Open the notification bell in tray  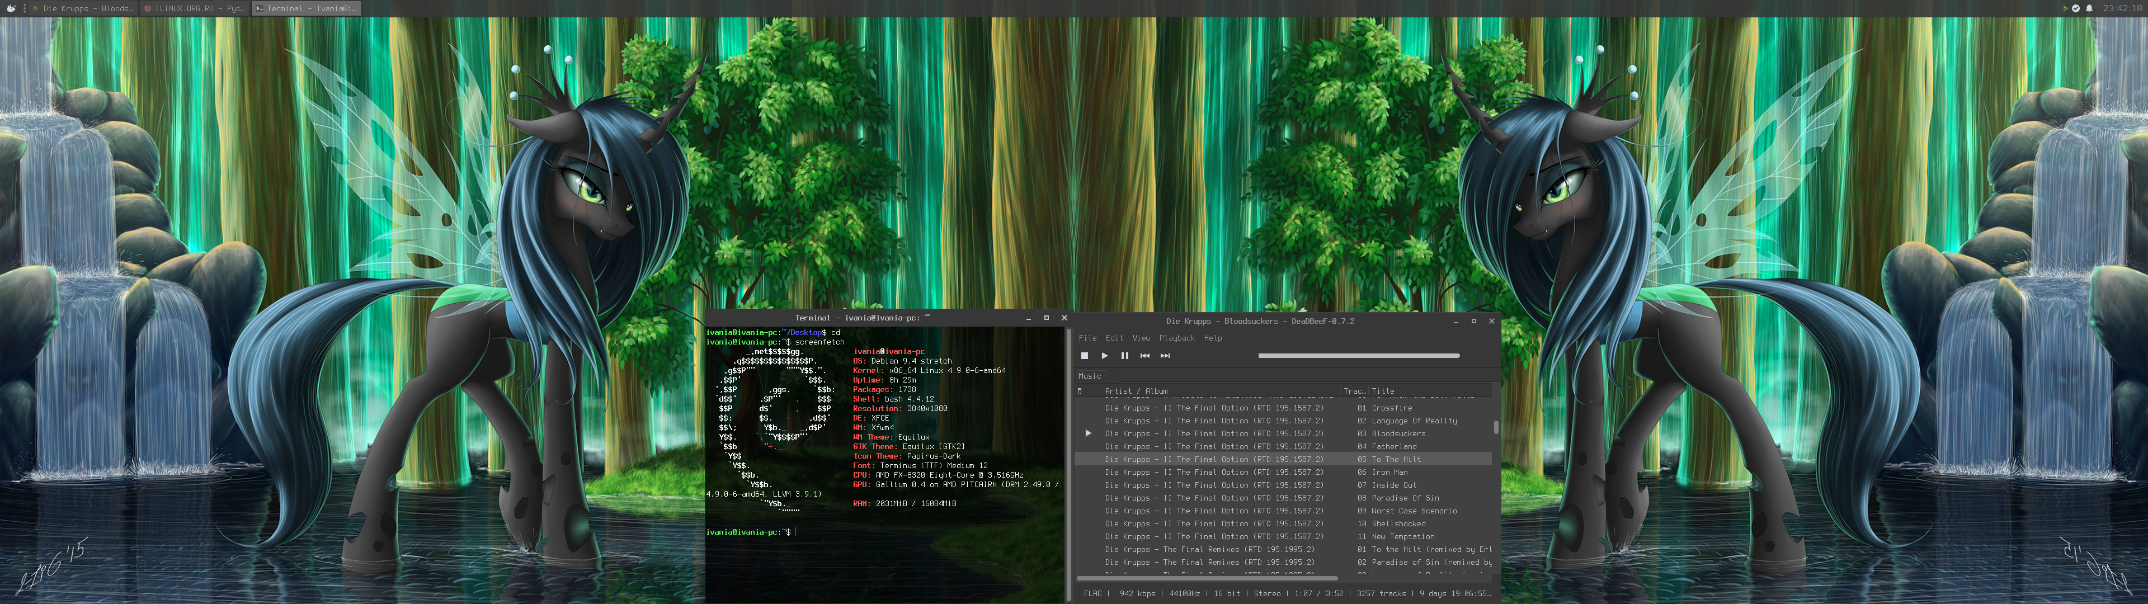click(x=2090, y=8)
